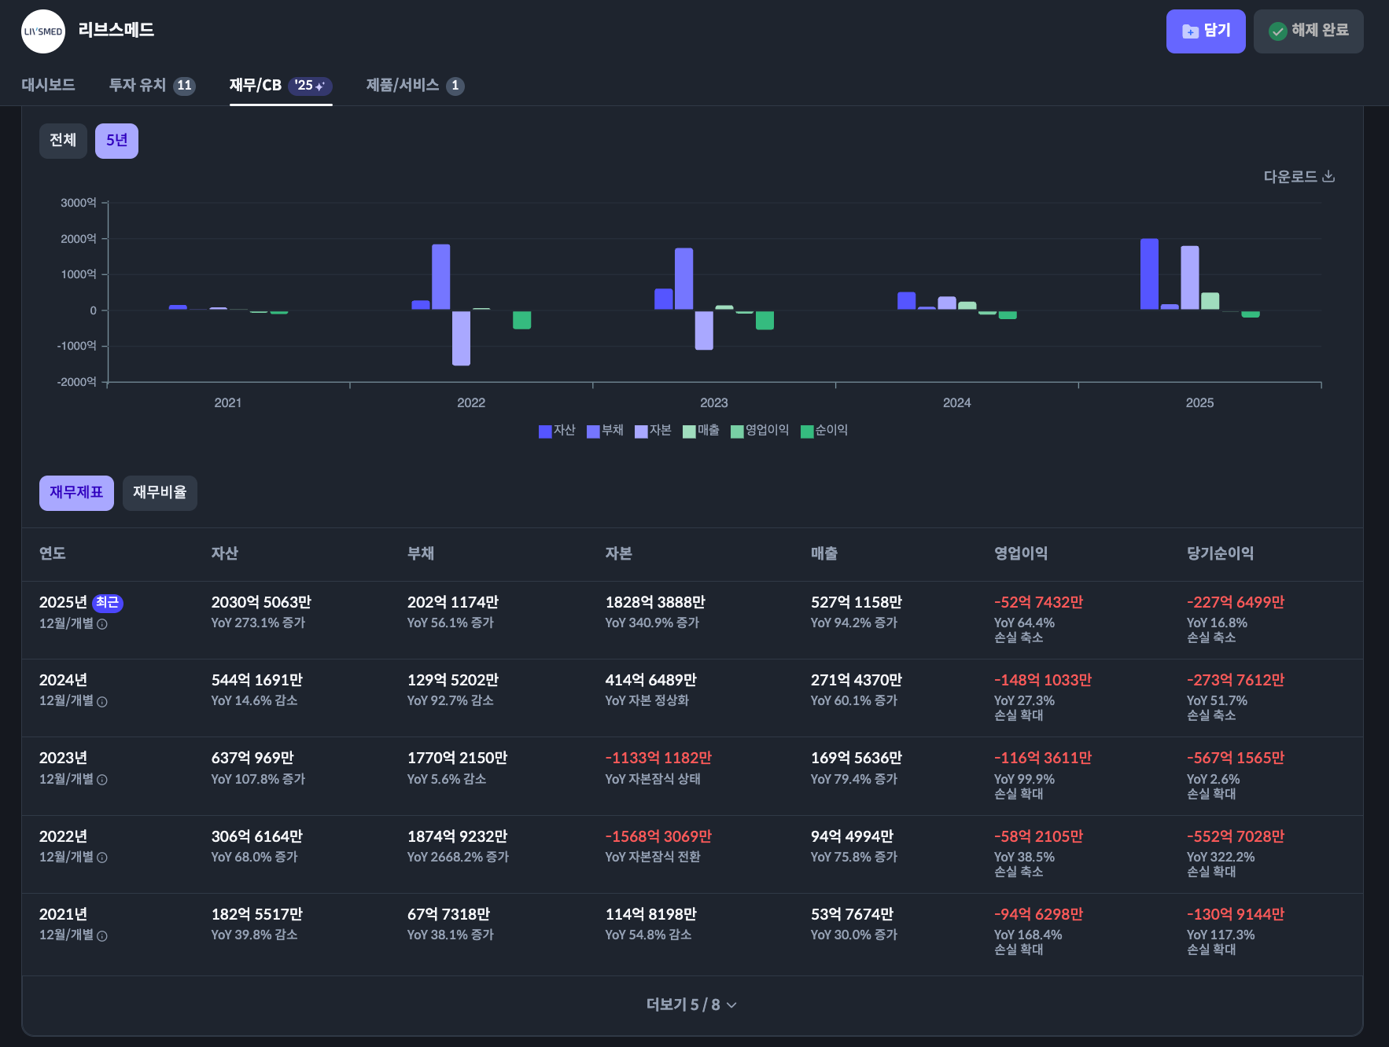Click info icon beside 2023년 12월/개별
This screenshot has width=1389, height=1047.
(102, 780)
